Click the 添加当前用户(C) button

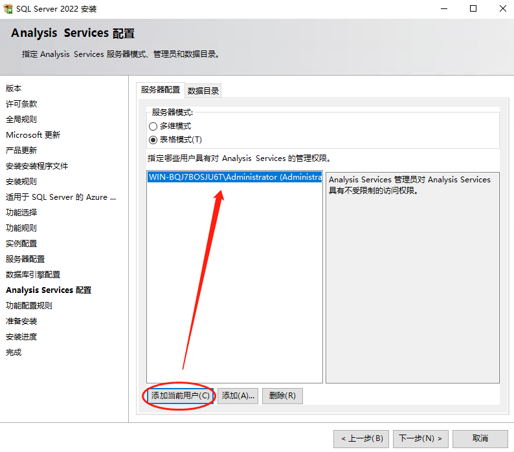click(x=181, y=396)
